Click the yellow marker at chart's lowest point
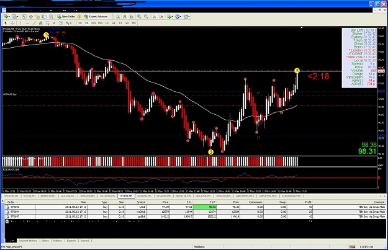The height and width of the screenshot is (250, 388). [210, 152]
